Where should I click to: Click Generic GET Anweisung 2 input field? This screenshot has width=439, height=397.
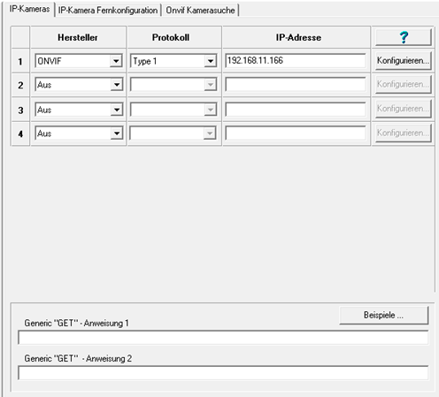pyautogui.click(x=223, y=373)
